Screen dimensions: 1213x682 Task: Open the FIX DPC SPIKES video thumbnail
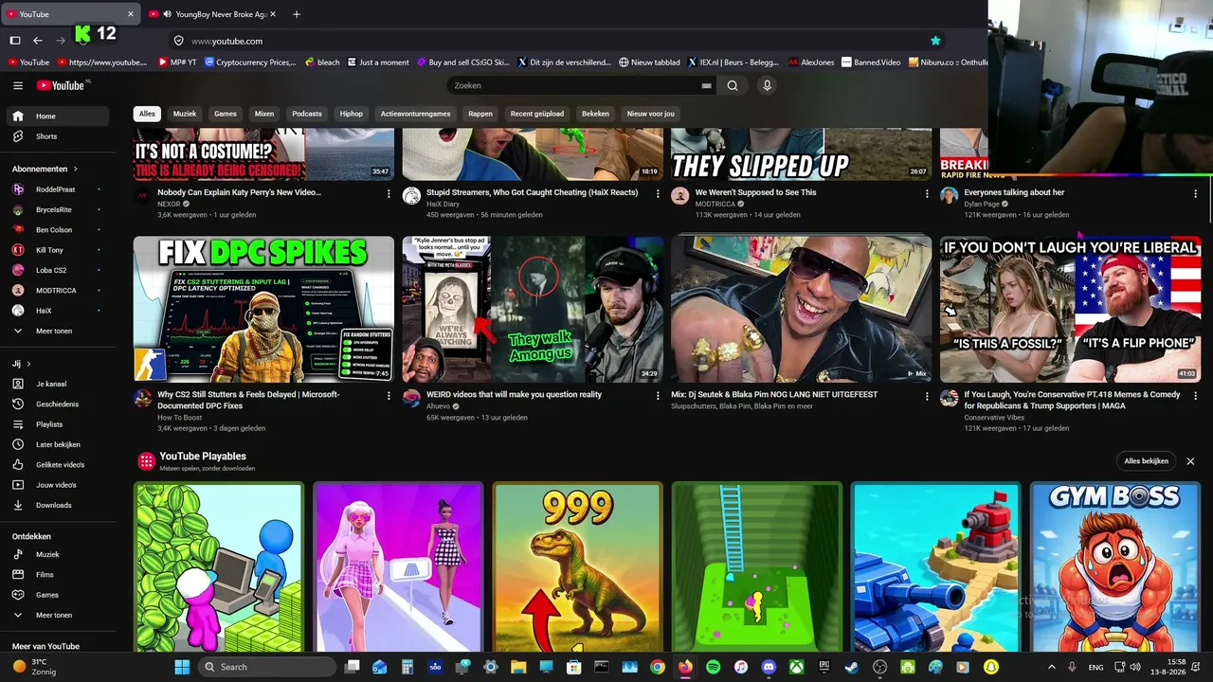[263, 309]
